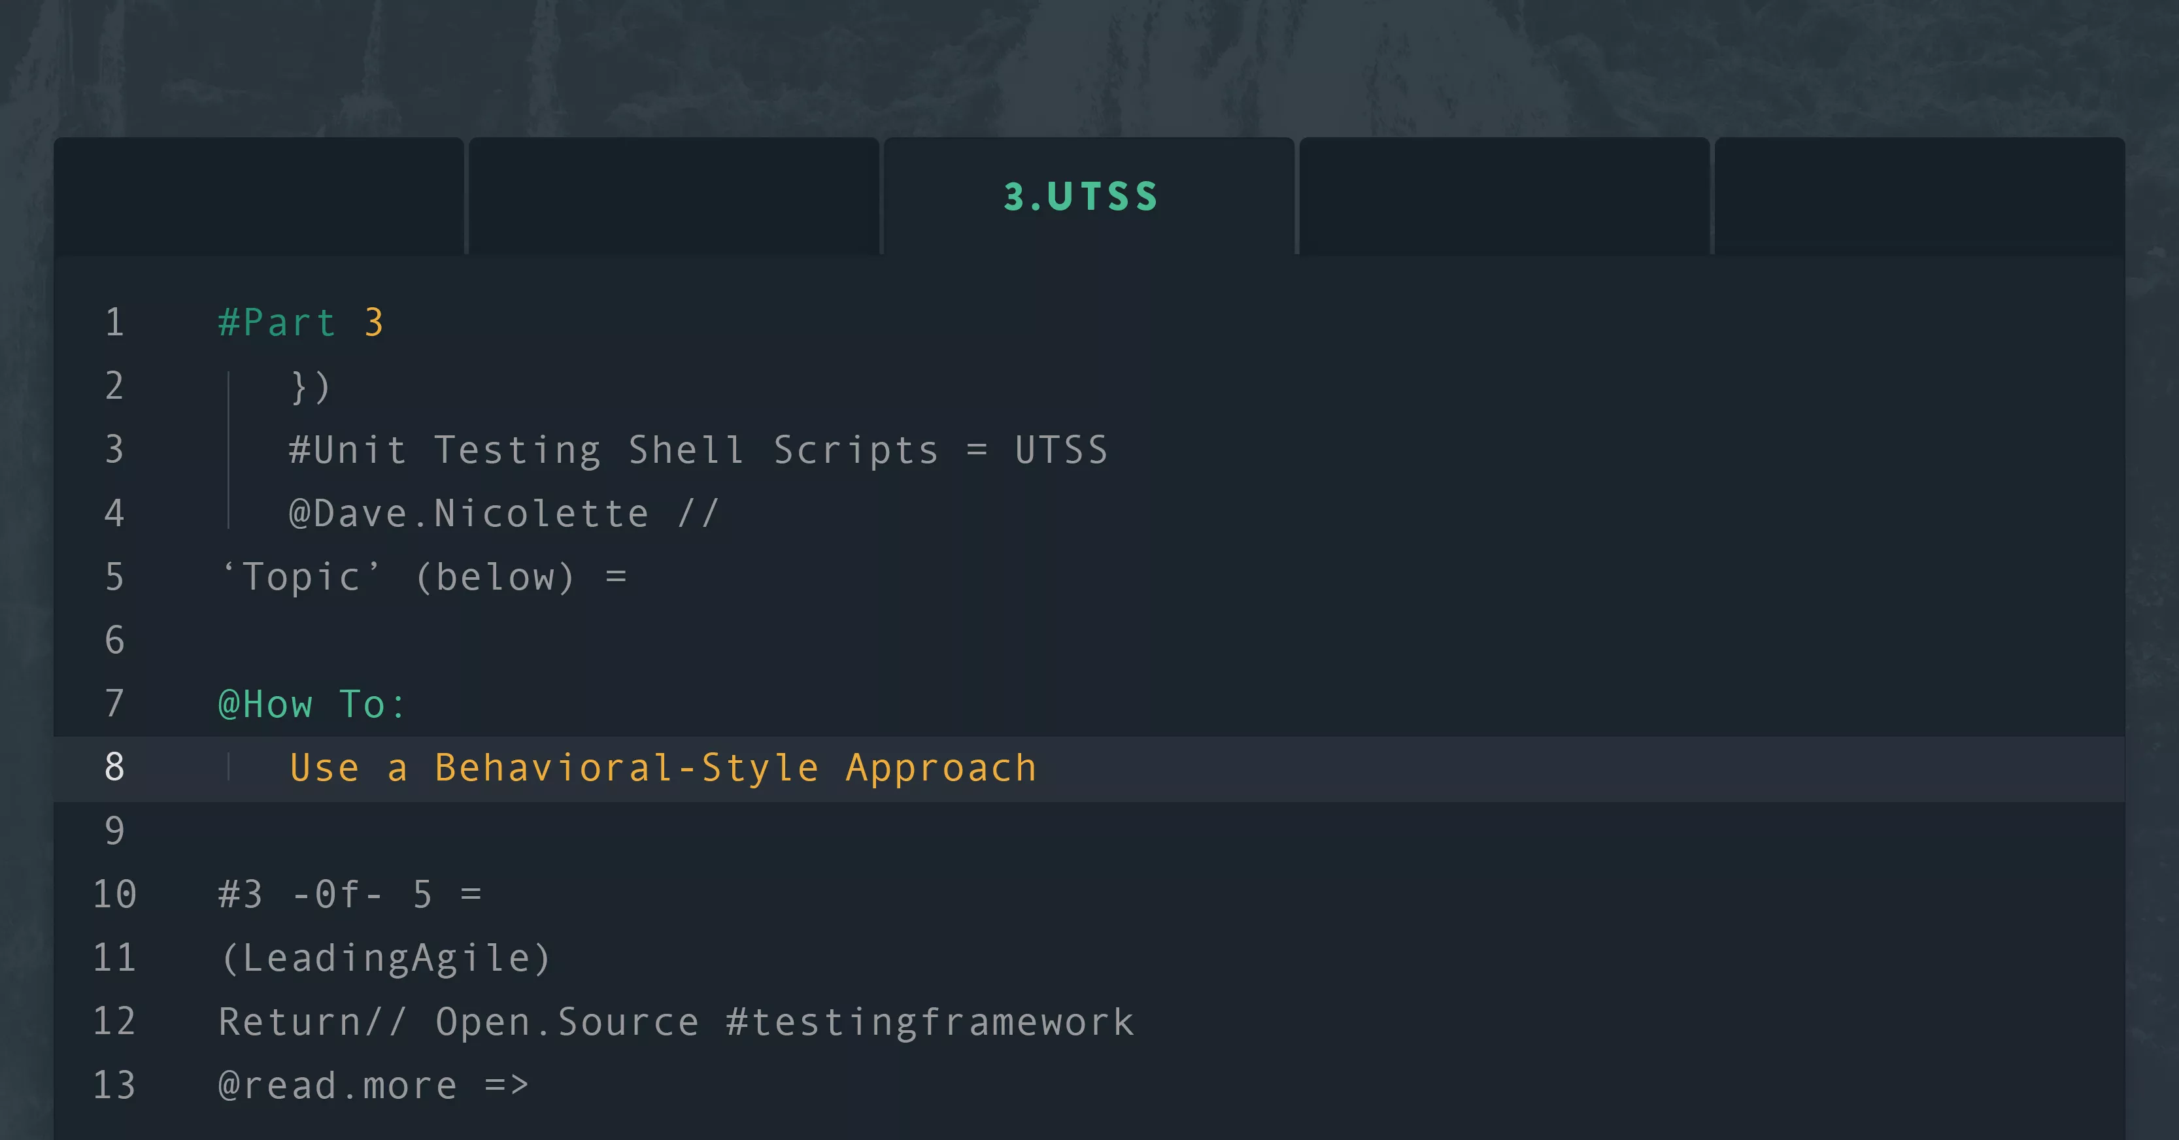2179x1140 pixels.
Task: Click the '#Part 3' heading text
Action: 301,323
